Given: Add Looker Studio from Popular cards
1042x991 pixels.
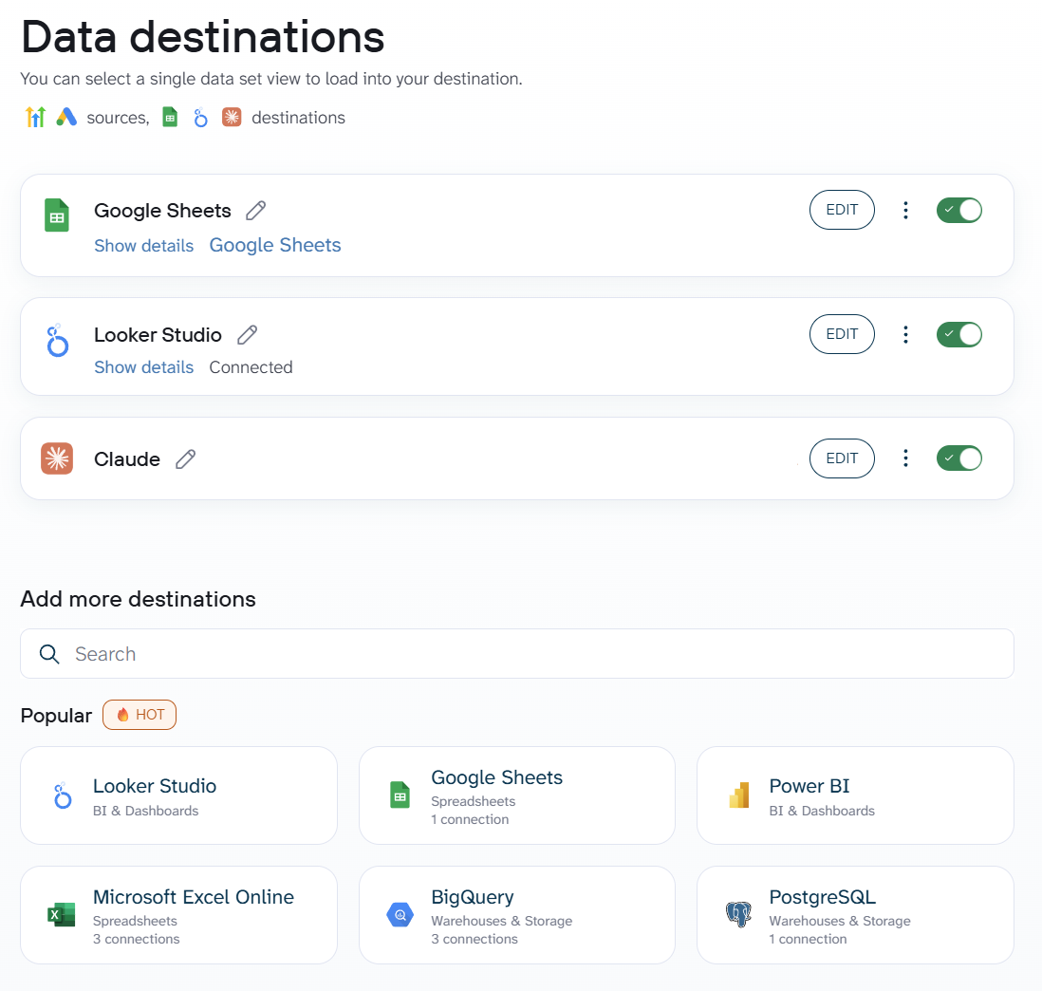Looking at the screenshot, I should 178,795.
